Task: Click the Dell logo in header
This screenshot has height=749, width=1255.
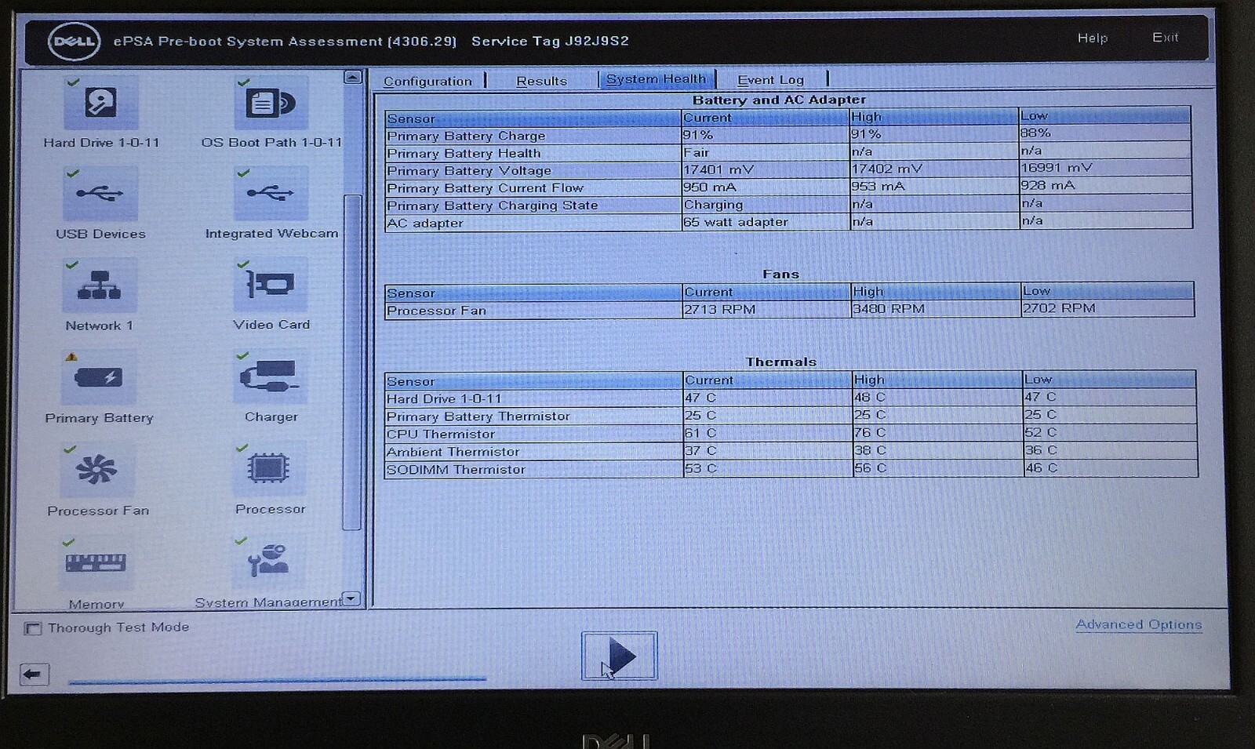Action: coord(74,42)
